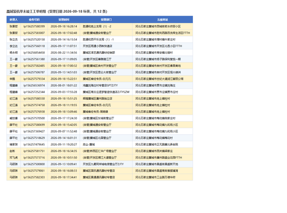Select timestamp 2026-09-14 16:15:54

[64, 40]
